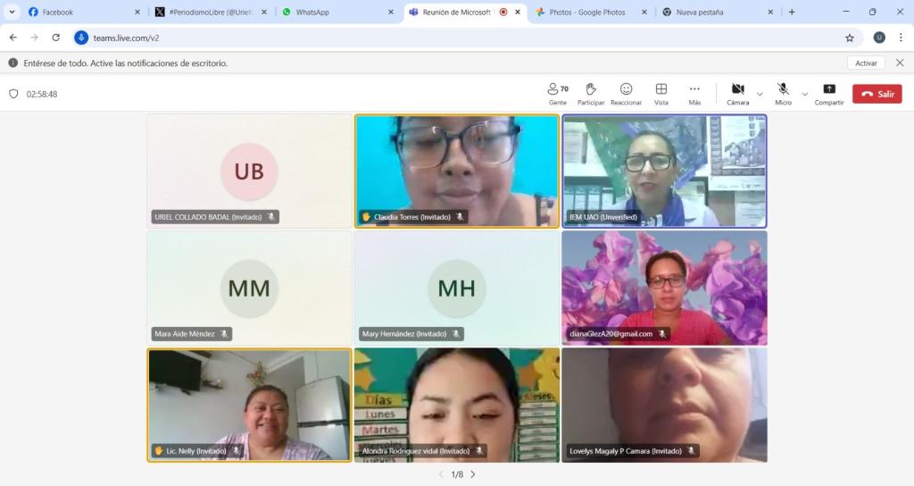Switch to the Photos - Google Photos tab
The width and height of the screenshot is (914, 486).
point(589,12)
